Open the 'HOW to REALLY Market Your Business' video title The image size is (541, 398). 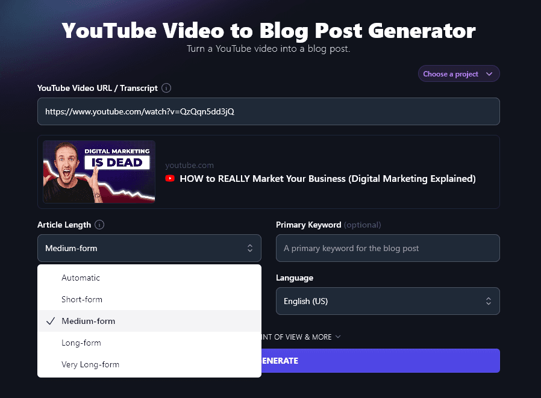pyautogui.click(x=327, y=179)
